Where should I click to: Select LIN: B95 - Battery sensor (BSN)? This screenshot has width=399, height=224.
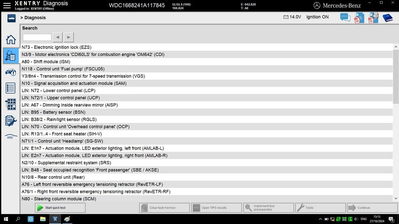click(207, 112)
